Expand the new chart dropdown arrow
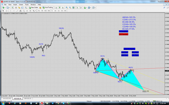Image resolution: width=169 pixels, height=105 pixels. [5, 8]
